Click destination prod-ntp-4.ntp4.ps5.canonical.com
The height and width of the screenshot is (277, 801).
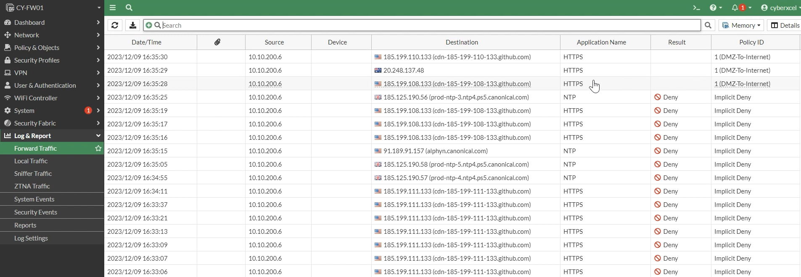point(456,178)
